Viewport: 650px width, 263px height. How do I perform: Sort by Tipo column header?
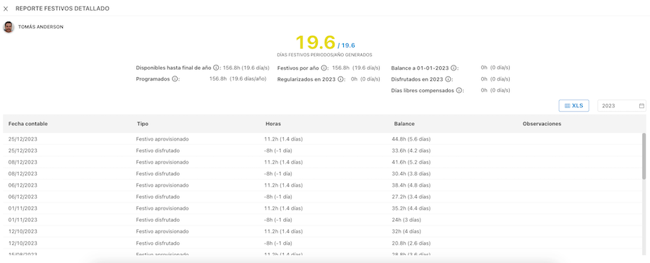tap(142, 124)
